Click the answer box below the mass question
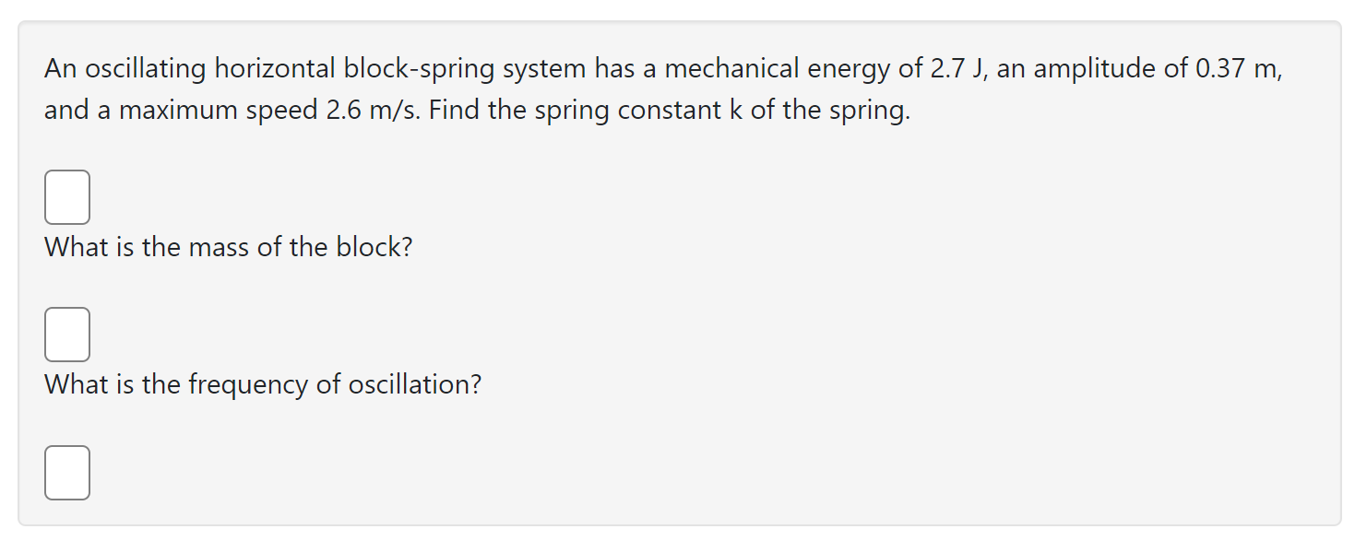The height and width of the screenshot is (541, 1355). (x=66, y=334)
